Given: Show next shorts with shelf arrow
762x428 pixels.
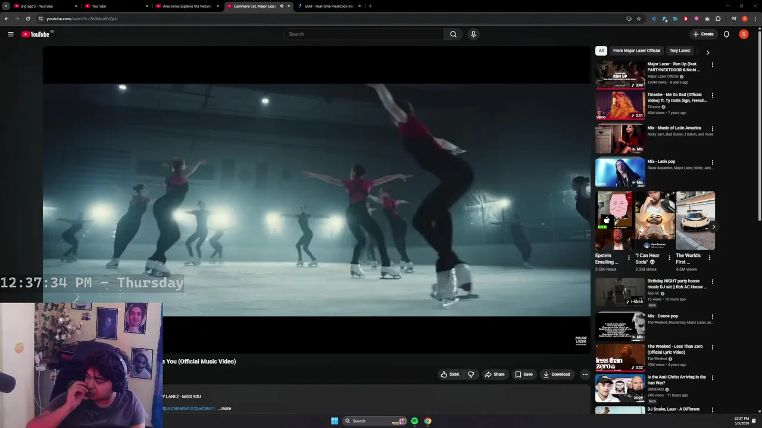Looking at the screenshot, I should 713,226.
